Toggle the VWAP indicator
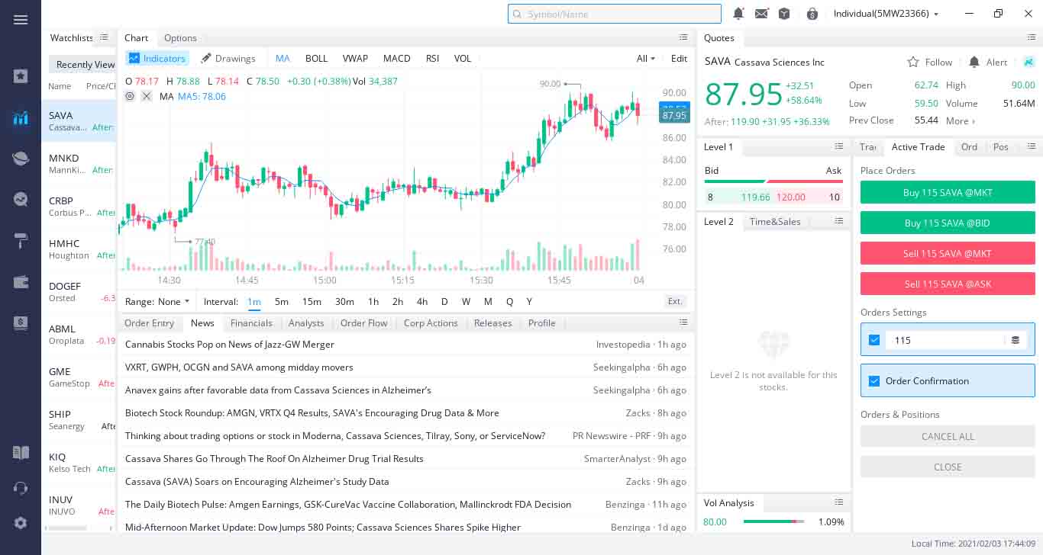Viewport: 1043px width, 555px height. 355,58
